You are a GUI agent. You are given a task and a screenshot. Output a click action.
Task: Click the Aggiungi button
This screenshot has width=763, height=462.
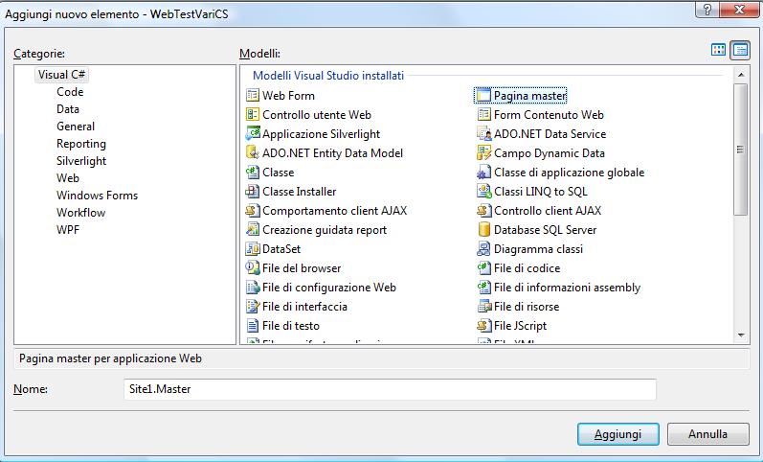pyautogui.click(x=618, y=434)
